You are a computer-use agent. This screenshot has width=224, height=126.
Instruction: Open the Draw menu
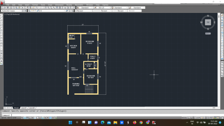pos(50,5)
